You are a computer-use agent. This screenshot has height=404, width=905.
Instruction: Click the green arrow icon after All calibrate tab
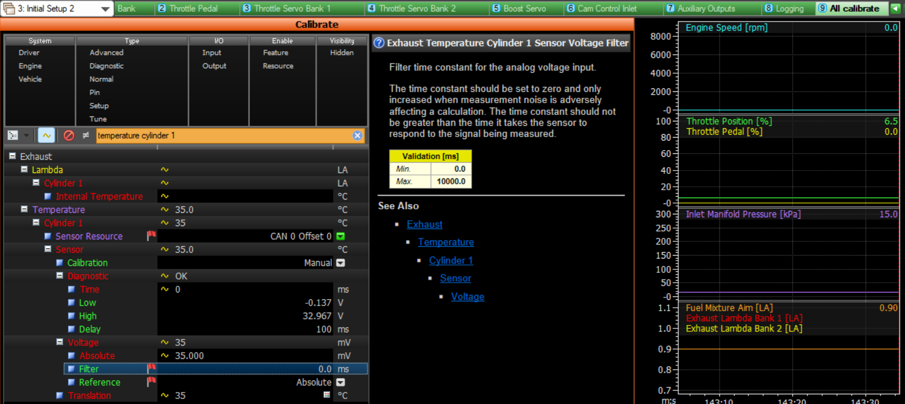click(896, 8)
